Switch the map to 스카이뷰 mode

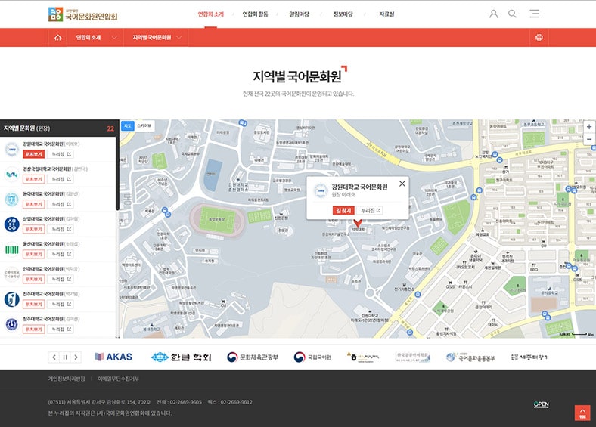coord(144,126)
